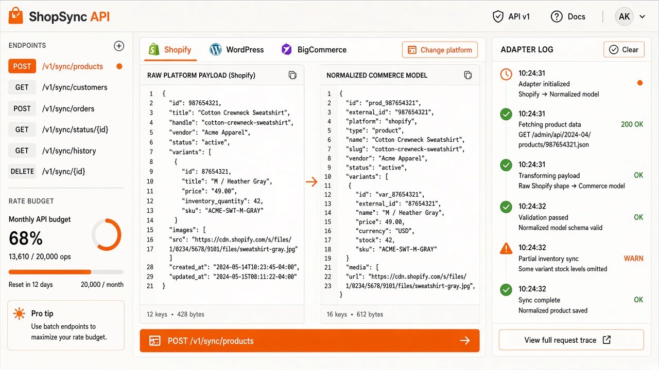Open the Docs help icon
The image size is (659, 370).
[556, 16]
